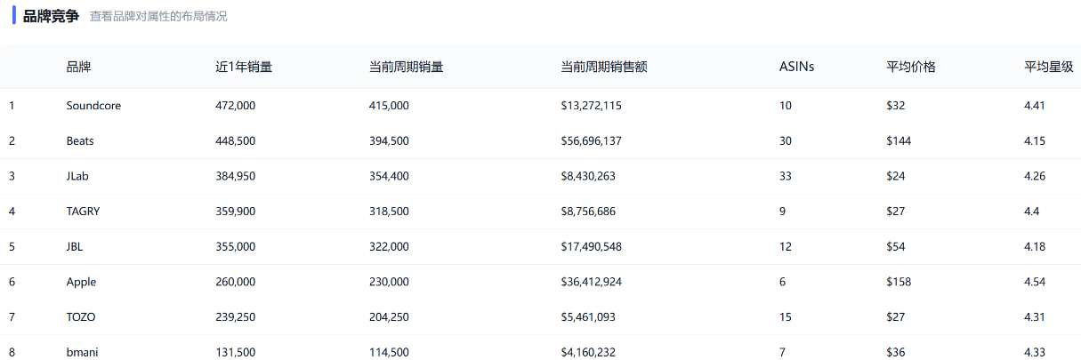Click the $5,461,093 revenue cell
This screenshot has height=360, width=1081.
click(x=588, y=317)
